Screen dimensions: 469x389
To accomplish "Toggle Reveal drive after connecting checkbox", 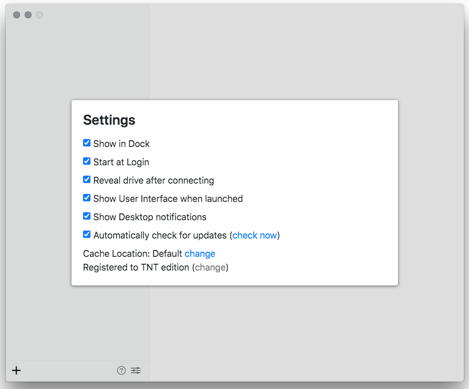I will point(87,180).
